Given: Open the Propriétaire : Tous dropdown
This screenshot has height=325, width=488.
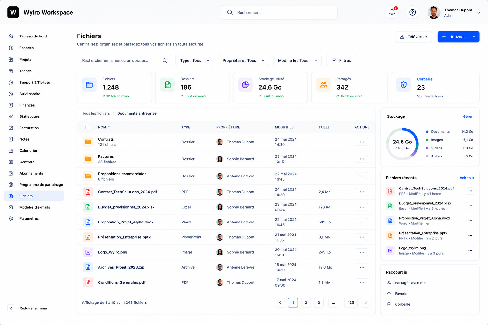Looking at the screenshot, I should point(243,60).
